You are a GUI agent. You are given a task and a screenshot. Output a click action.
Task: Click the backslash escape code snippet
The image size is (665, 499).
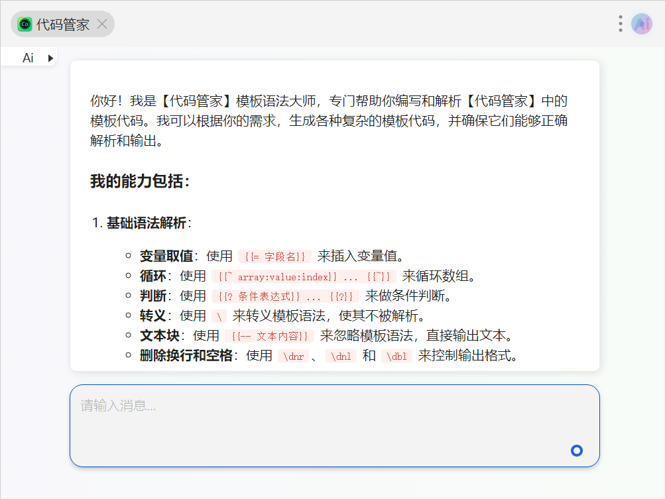219,316
